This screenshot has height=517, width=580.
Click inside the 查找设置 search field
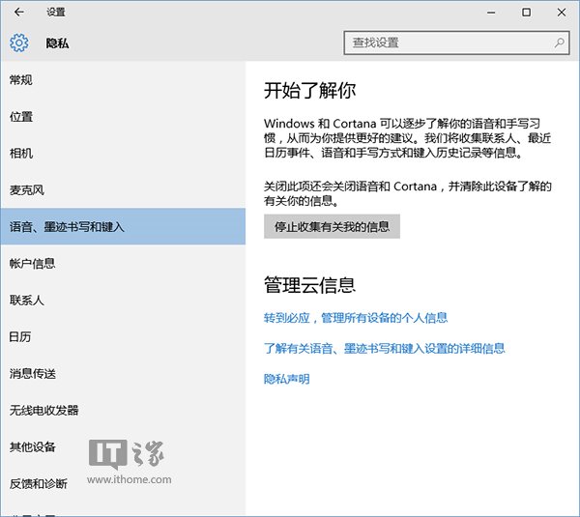(x=445, y=43)
